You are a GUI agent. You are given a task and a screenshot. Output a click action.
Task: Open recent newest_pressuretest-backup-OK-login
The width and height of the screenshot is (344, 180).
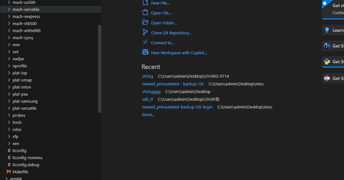pyautogui.click(x=177, y=107)
